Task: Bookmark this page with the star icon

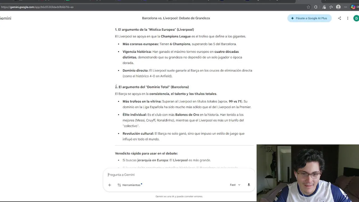Action: pos(309,7)
